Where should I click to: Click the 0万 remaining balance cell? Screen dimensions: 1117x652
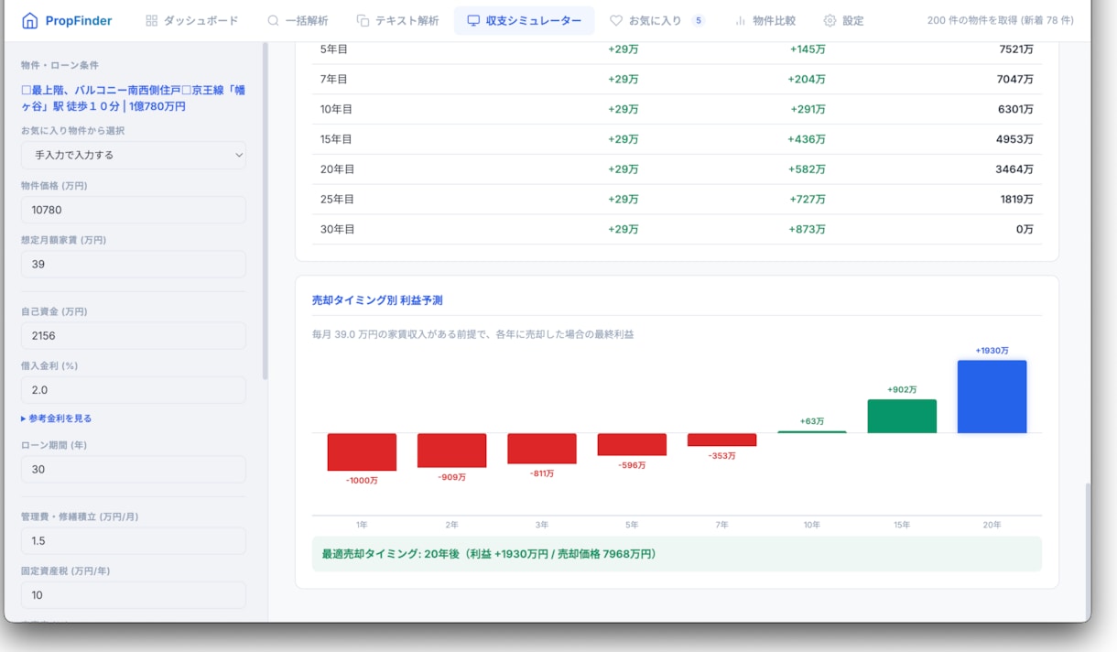pos(1025,229)
